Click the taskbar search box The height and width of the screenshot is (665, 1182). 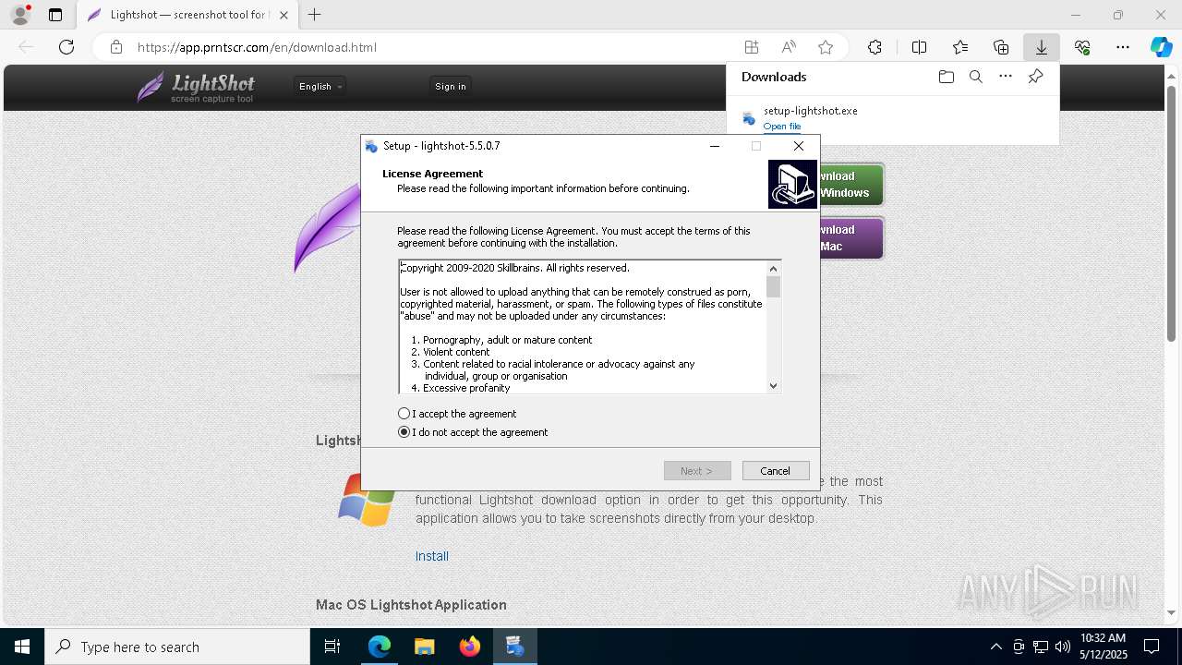pos(177,647)
